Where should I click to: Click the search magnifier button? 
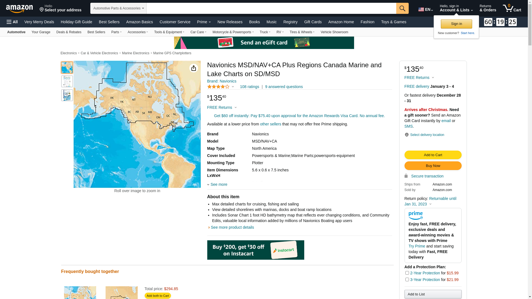tap(402, 8)
